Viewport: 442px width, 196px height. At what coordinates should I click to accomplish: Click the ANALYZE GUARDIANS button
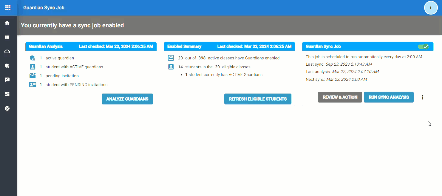coord(127,99)
